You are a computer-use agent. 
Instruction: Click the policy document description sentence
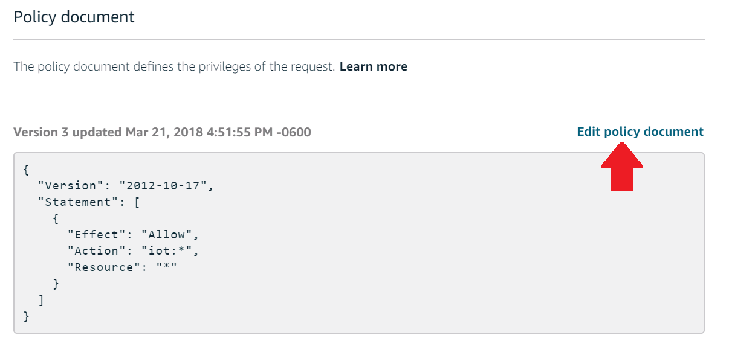174,66
